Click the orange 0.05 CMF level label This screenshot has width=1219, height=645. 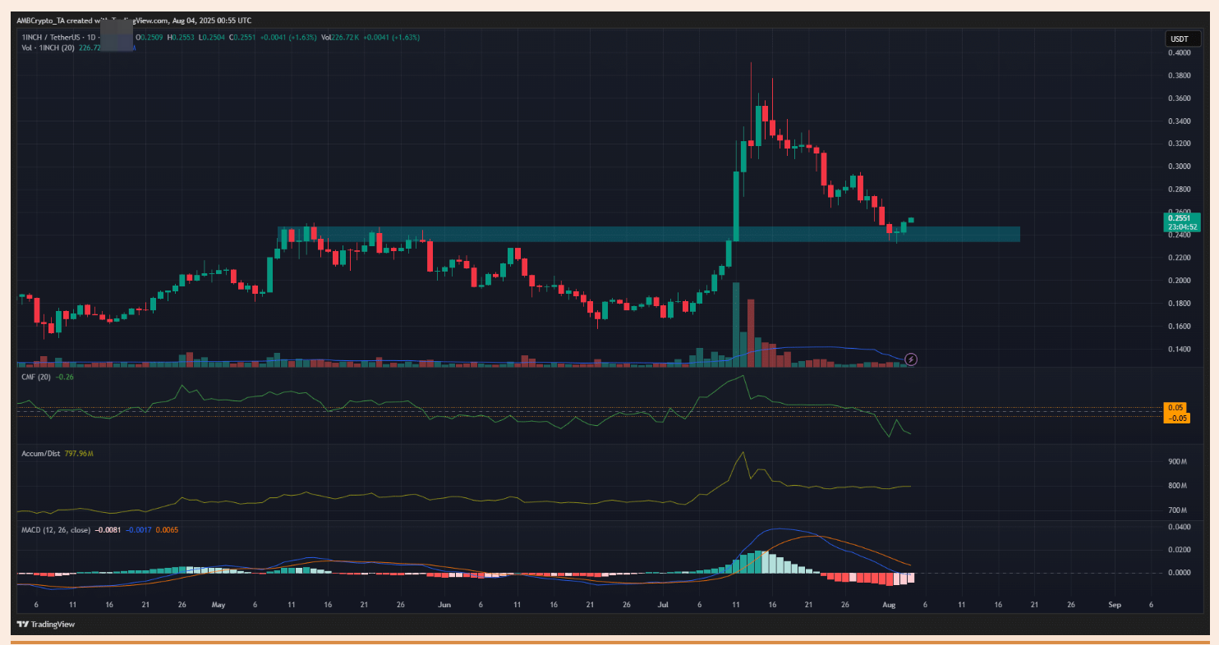[x=1176, y=407]
